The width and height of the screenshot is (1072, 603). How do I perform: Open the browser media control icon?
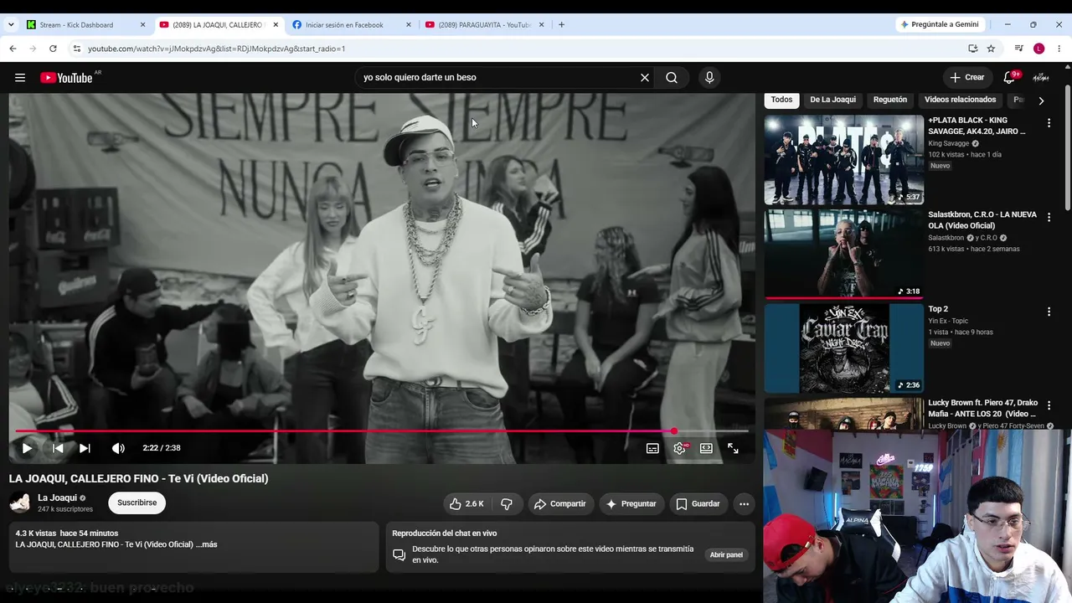(1018, 49)
